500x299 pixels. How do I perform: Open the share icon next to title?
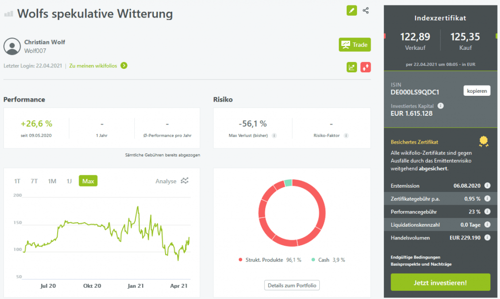[366, 10]
